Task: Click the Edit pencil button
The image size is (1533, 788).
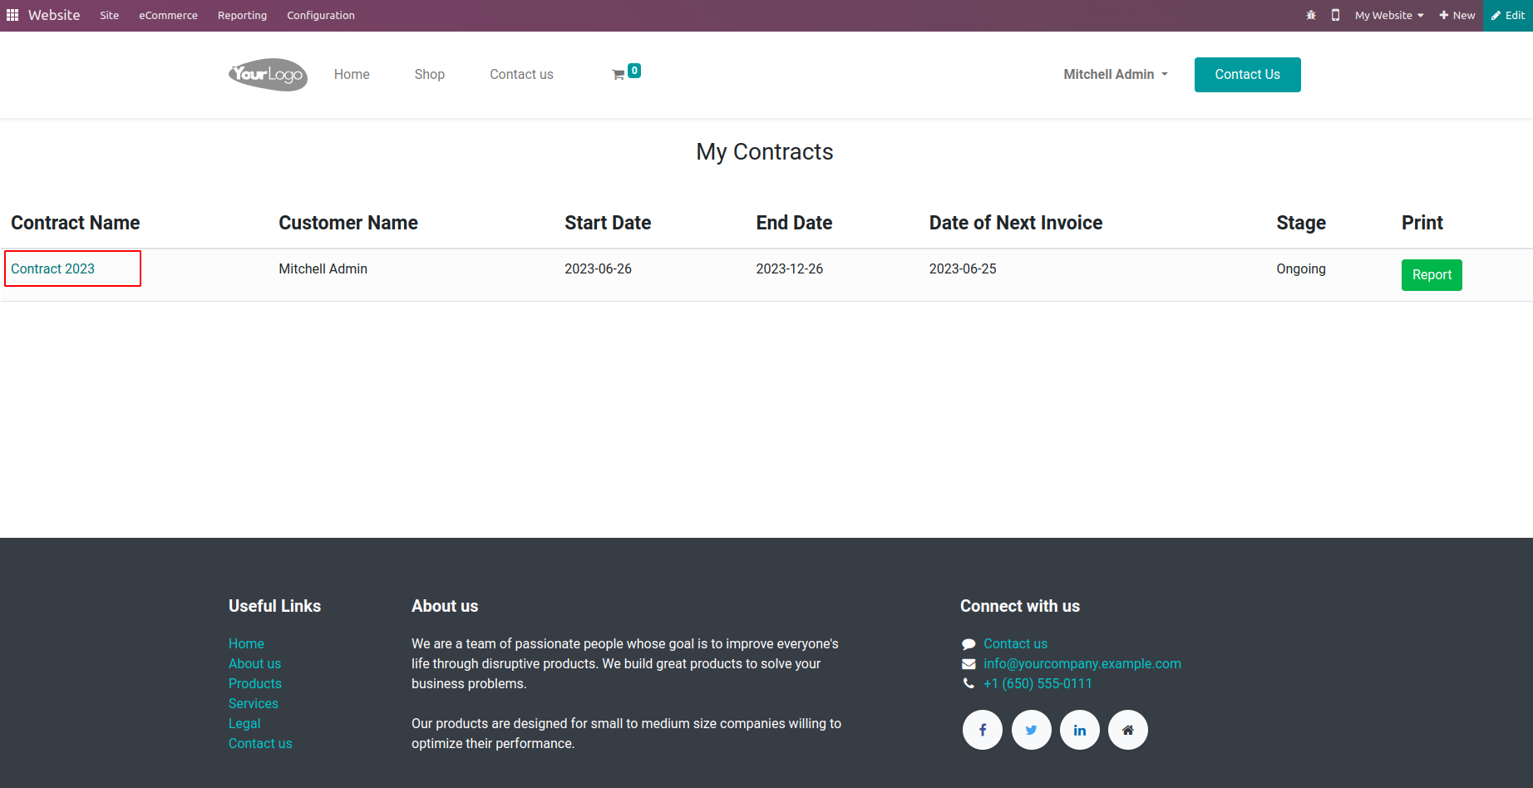Action: [1508, 16]
